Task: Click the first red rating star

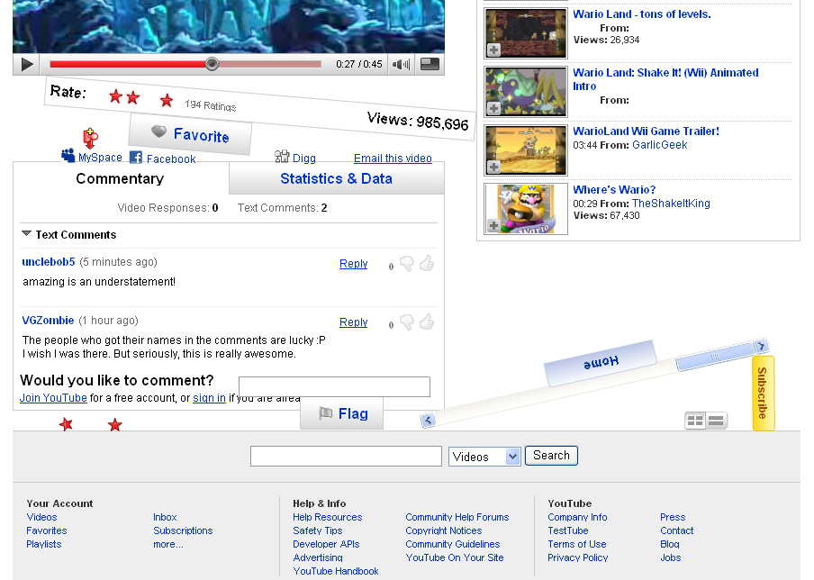Action: pyautogui.click(x=116, y=95)
